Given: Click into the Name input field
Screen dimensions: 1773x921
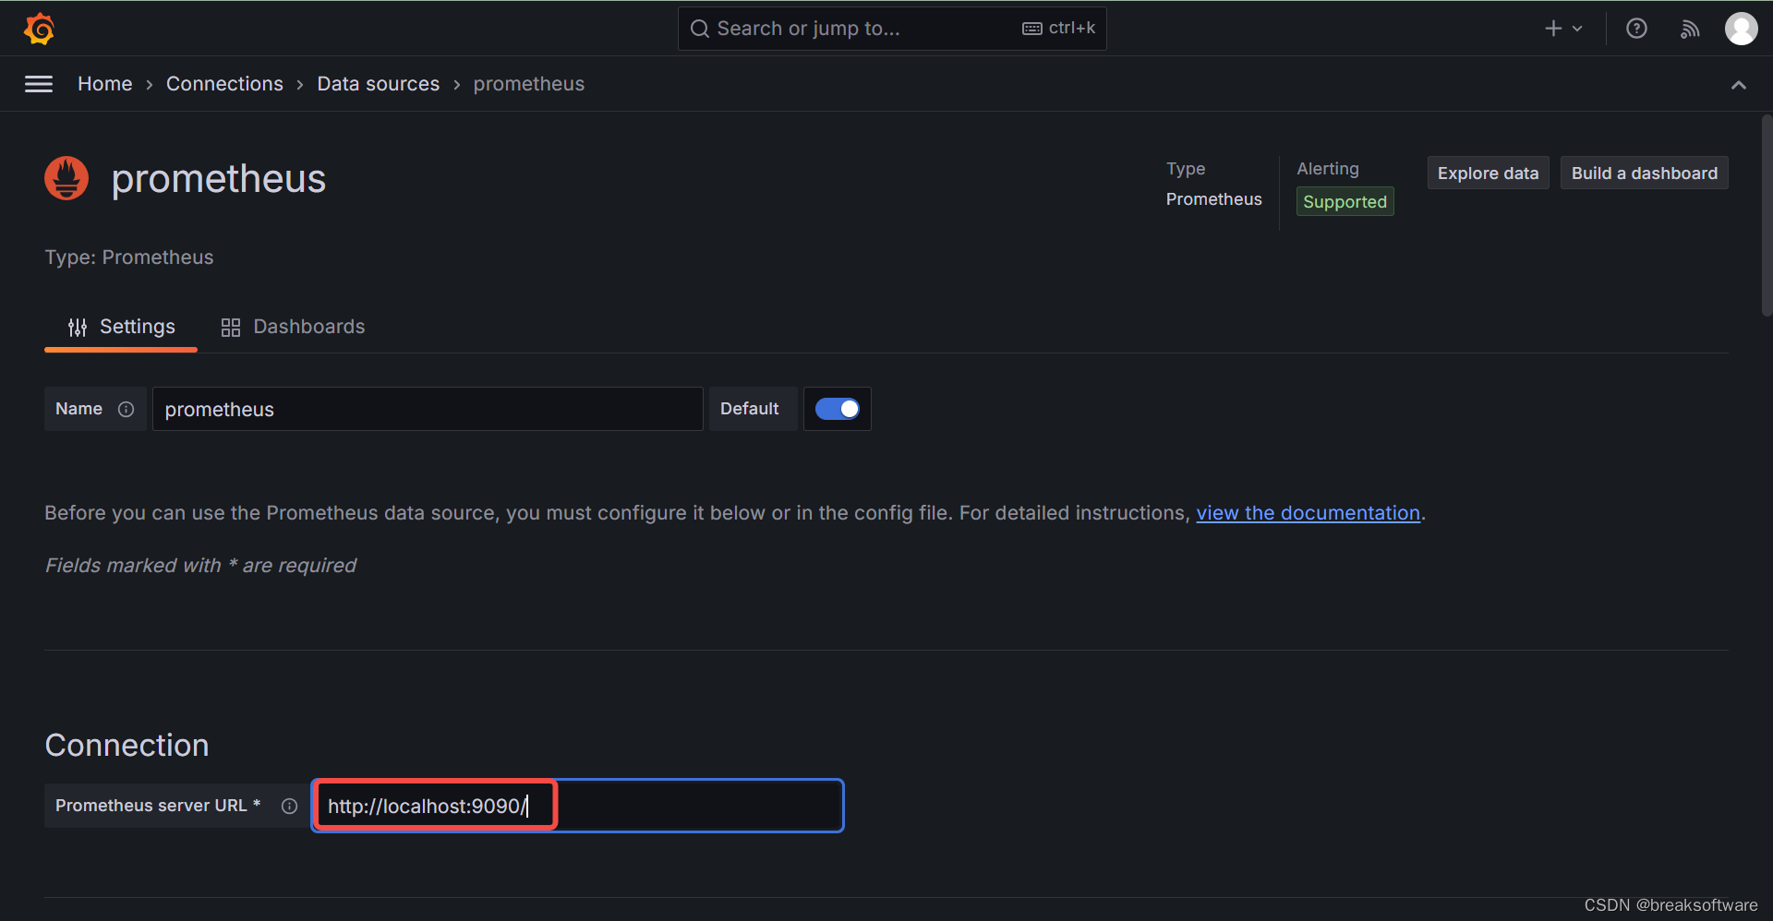Looking at the screenshot, I should (428, 409).
